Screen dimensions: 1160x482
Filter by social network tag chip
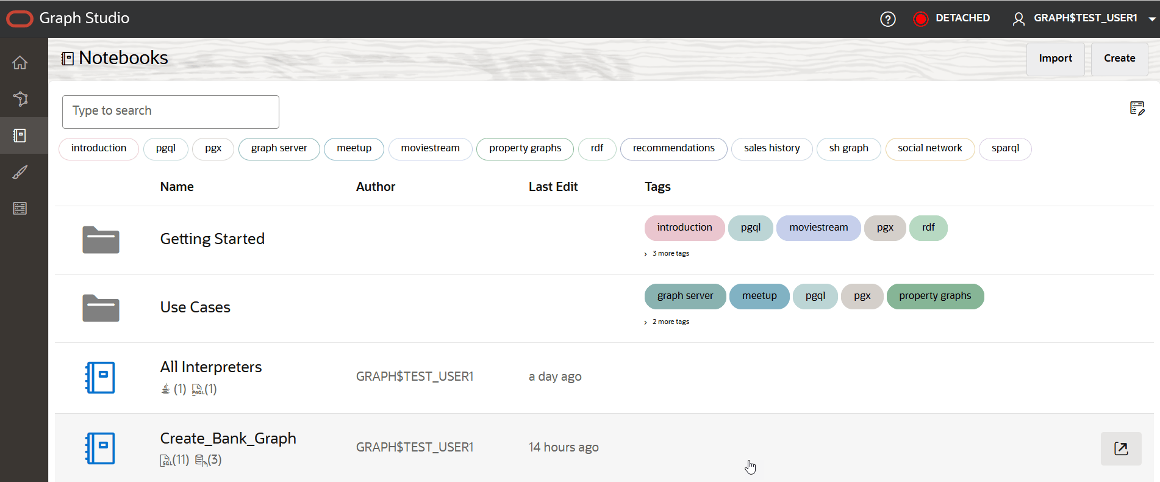click(929, 148)
